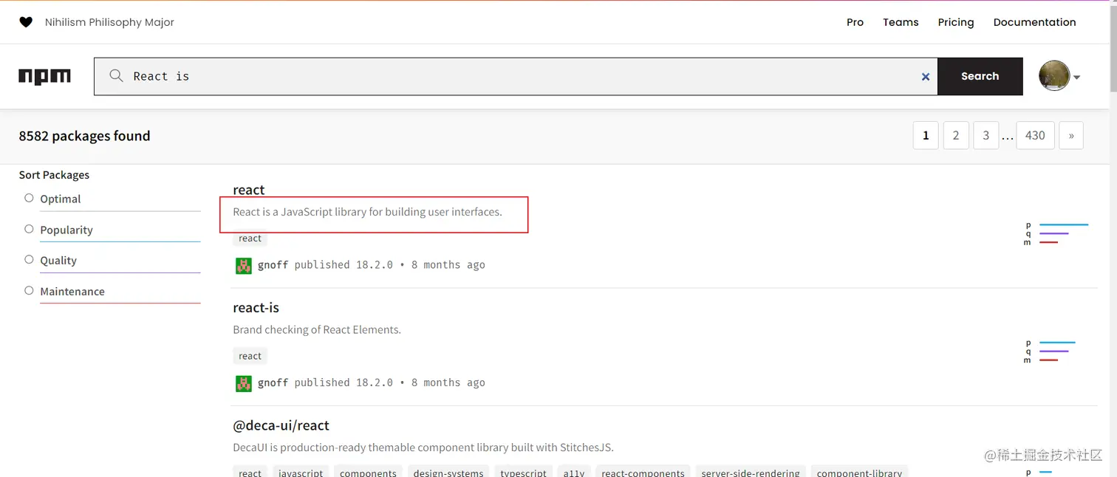Click react-is package score bars

click(1051, 351)
